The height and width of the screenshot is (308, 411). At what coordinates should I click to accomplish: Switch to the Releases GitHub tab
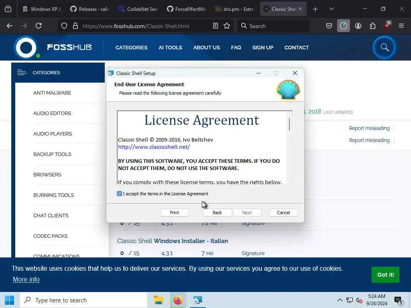coord(90,9)
